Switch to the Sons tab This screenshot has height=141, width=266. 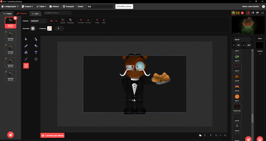pyautogui.click(x=35, y=14)
